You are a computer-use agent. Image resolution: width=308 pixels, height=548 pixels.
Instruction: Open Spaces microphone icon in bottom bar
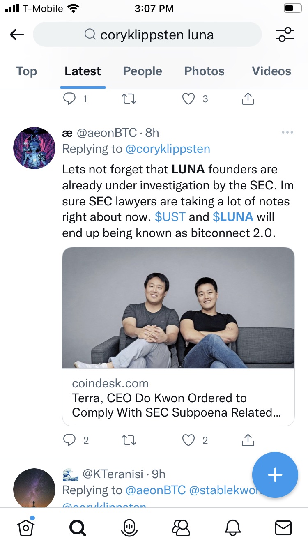tap(129, 527)
